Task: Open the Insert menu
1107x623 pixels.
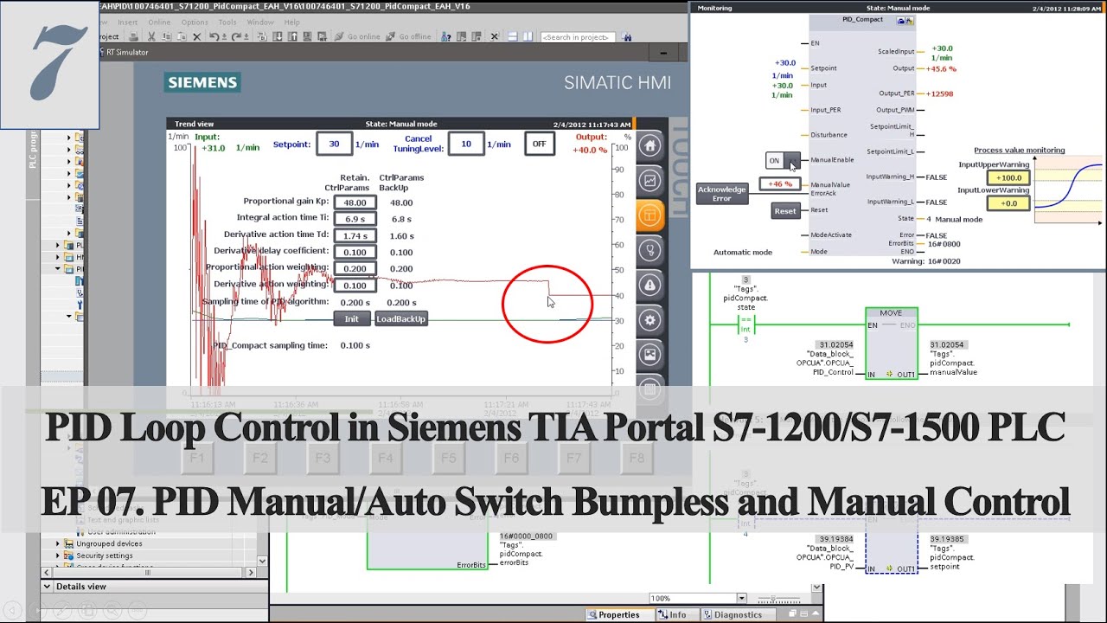Action: pyautogui.click(x=127, y=22)
